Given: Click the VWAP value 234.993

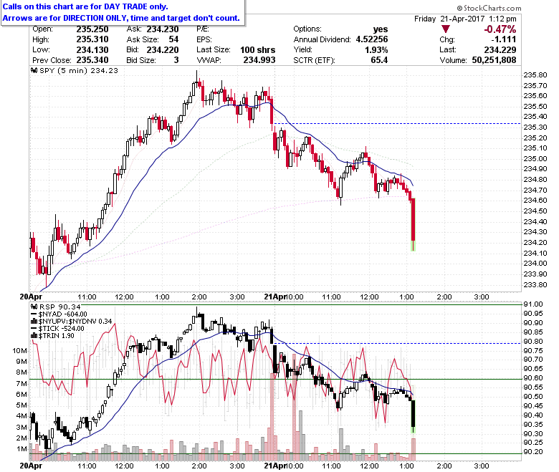Looking at the screenshot, I should [x=259, y=60].
